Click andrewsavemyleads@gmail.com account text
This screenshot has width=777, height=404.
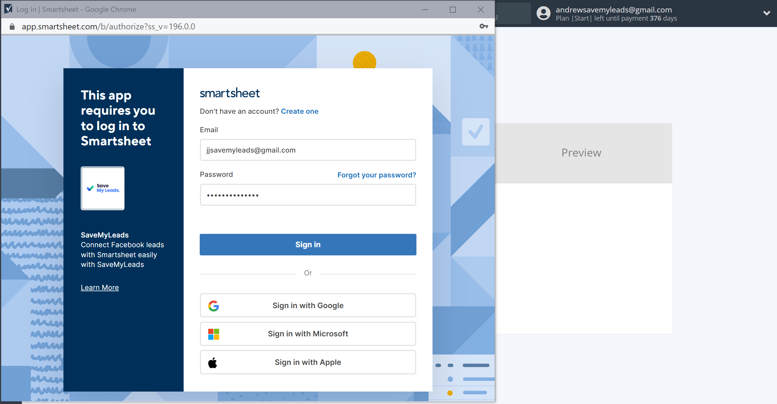614,10
